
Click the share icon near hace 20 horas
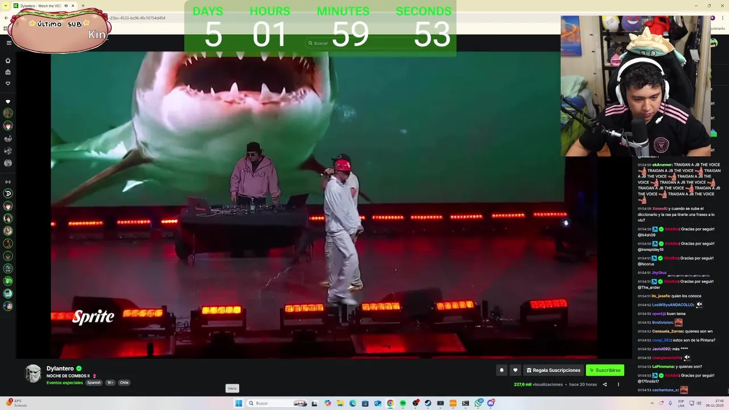pos(605,384)
